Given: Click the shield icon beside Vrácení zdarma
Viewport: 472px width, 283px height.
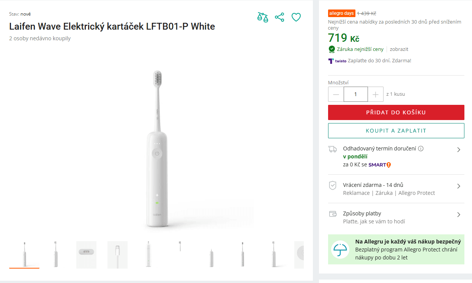Looking at the screenshot, I should [x=333, y=185].
